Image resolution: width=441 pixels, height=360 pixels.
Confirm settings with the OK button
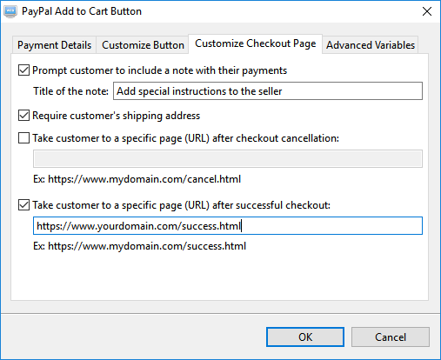305,337
